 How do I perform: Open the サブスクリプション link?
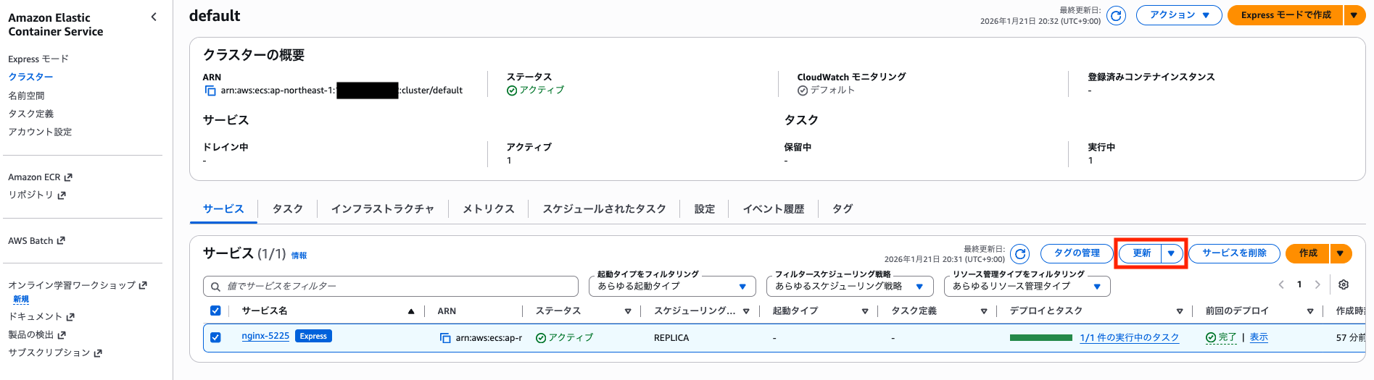[55, 352]
